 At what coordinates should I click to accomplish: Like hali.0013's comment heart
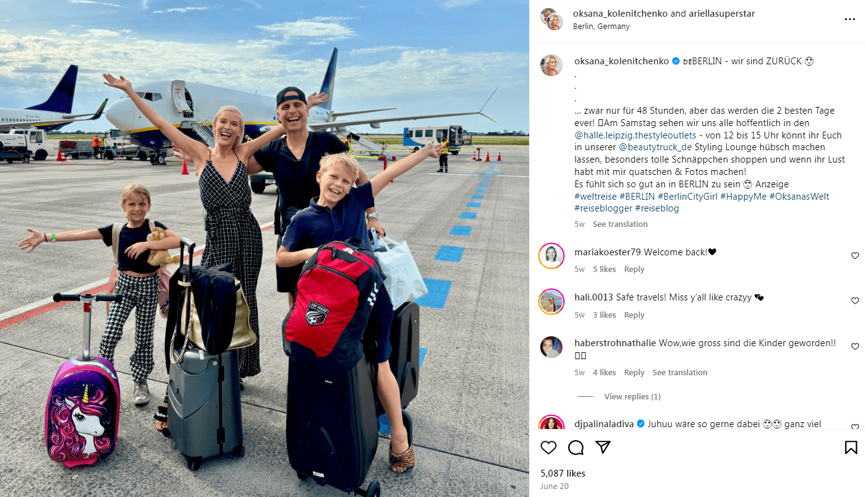click(855, 300)
